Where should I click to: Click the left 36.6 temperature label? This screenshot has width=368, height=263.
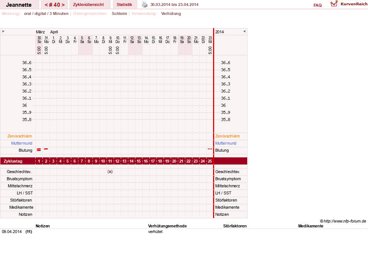[27, 63]
